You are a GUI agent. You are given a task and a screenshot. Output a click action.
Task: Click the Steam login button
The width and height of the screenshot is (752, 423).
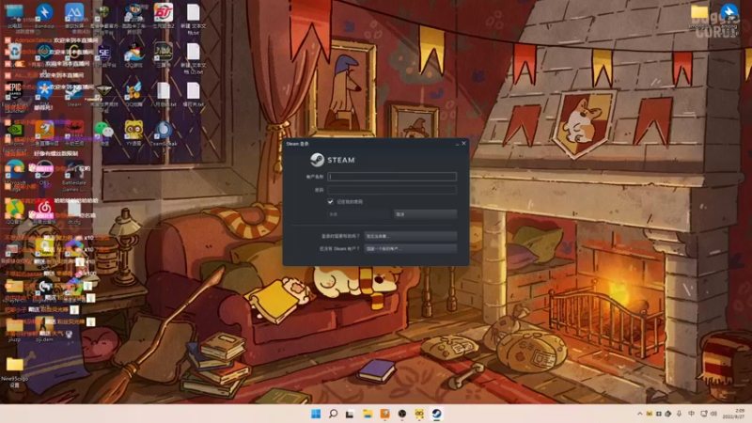[359, 214]
